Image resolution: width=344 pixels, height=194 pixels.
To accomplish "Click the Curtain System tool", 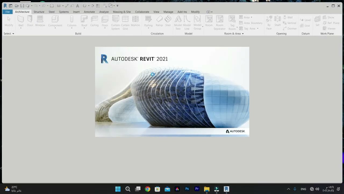I will click(x=116, y=23).
